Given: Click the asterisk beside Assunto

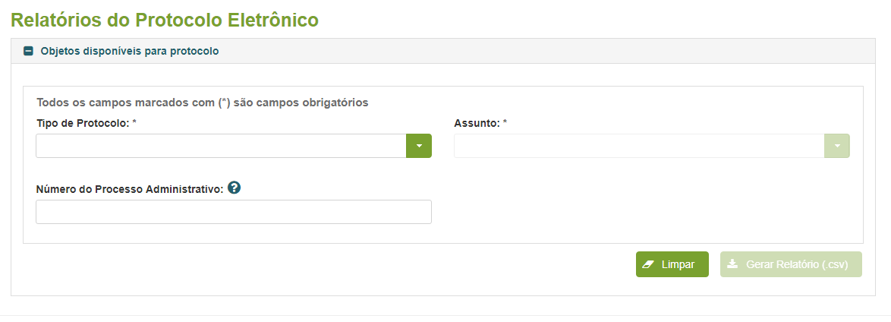Looking at the screenshot, I should click(x=505, y=122).
